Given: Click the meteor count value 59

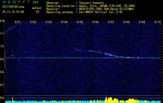Looking at the screenshot, I should pos(38,12).
